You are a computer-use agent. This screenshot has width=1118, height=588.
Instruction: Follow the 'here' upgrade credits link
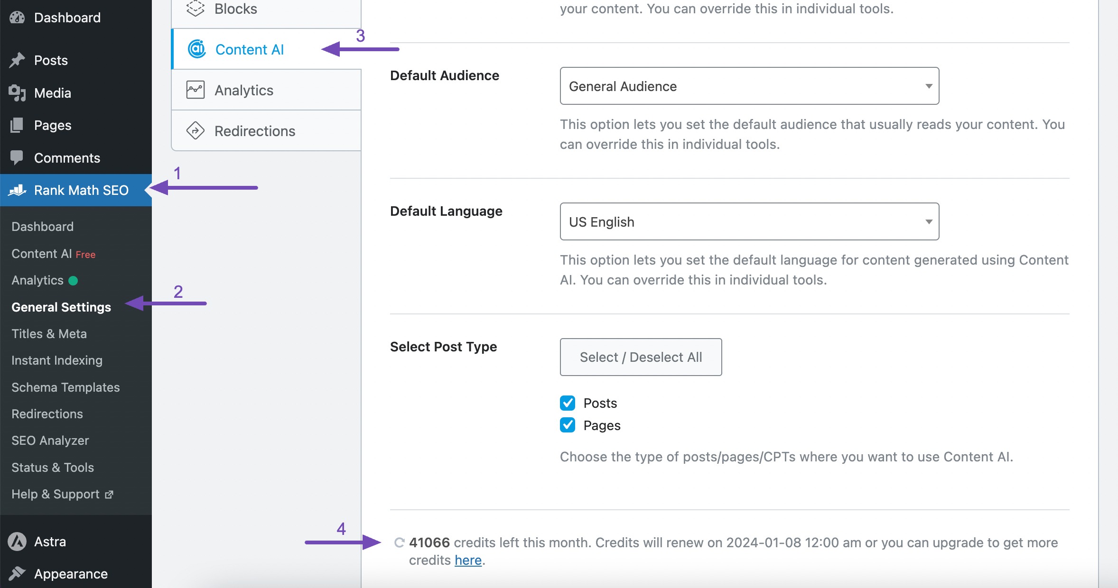[468, 560]
